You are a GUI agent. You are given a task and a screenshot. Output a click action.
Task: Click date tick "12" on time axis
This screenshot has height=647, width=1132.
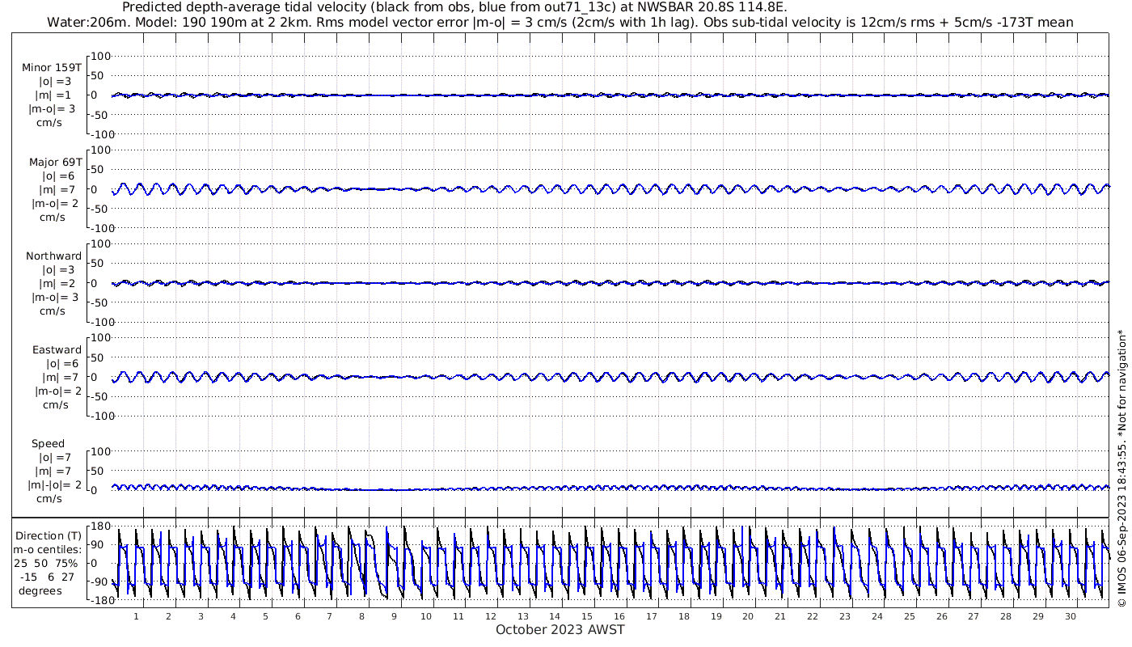(x=491, y=616)
